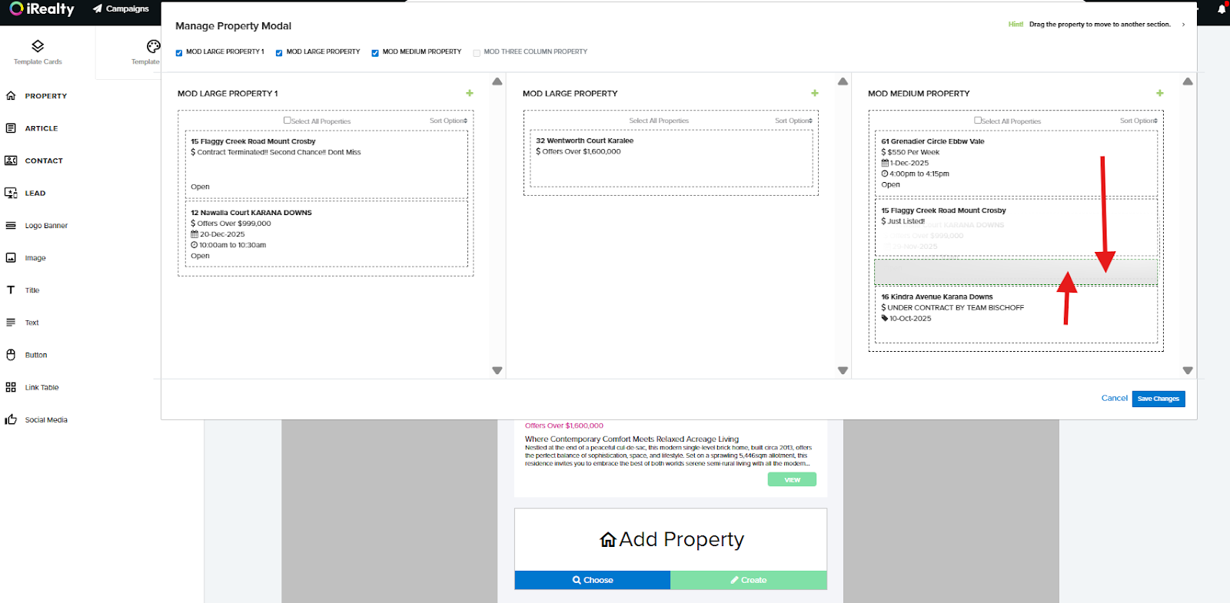Open Sort Option in MOD MEDIUM PROPERTY

(x=1139, y=121)
